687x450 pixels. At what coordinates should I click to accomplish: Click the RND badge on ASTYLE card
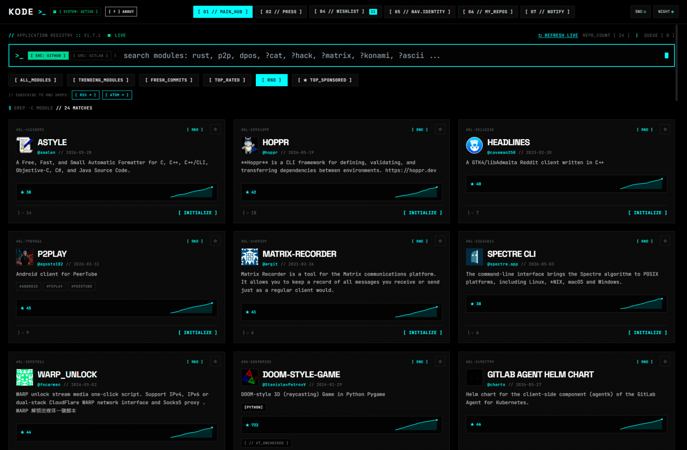coord(195,130)
